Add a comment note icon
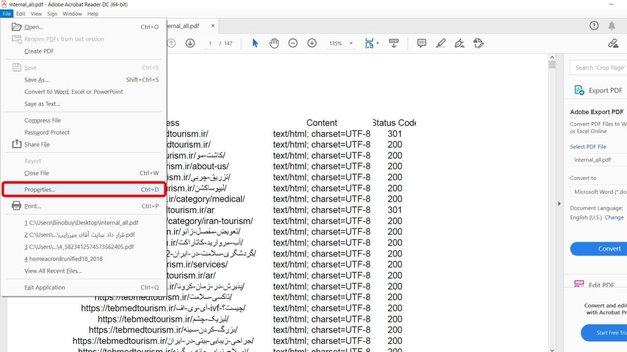 pos(422,43)
